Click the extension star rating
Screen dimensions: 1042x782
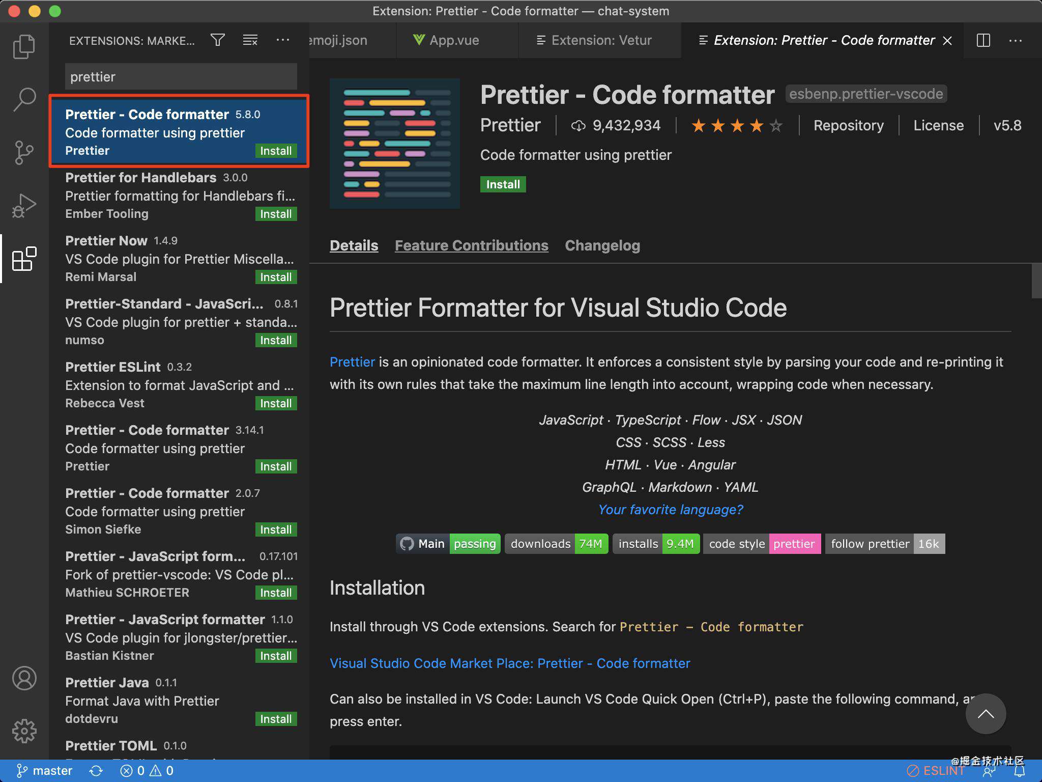(x=737, y=125)
